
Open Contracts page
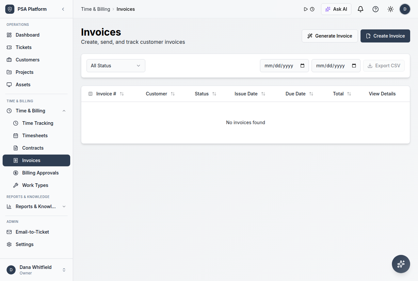[x=36, y=148]
